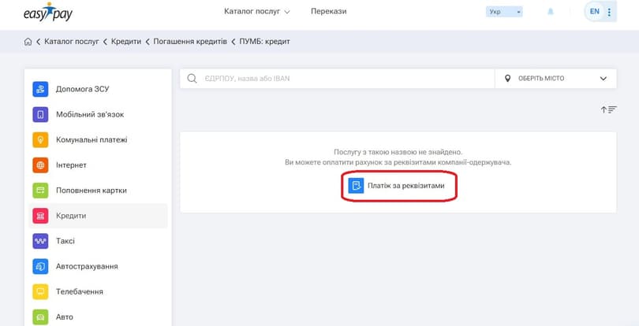This screenshot has width=639, height=326.
Task: Click the Інтернет globe icon
Action: pyautogui.click(x=40, y=165)
